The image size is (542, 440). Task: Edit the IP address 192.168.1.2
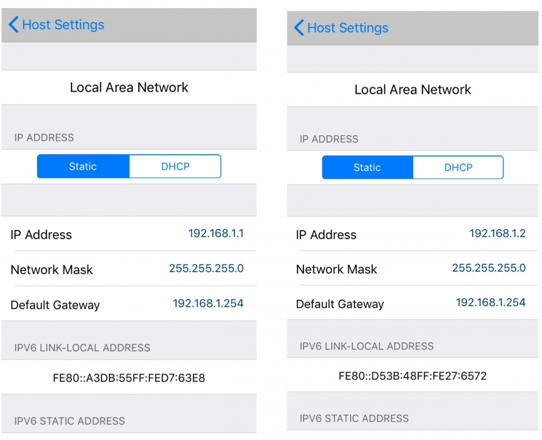pos(497,234)
